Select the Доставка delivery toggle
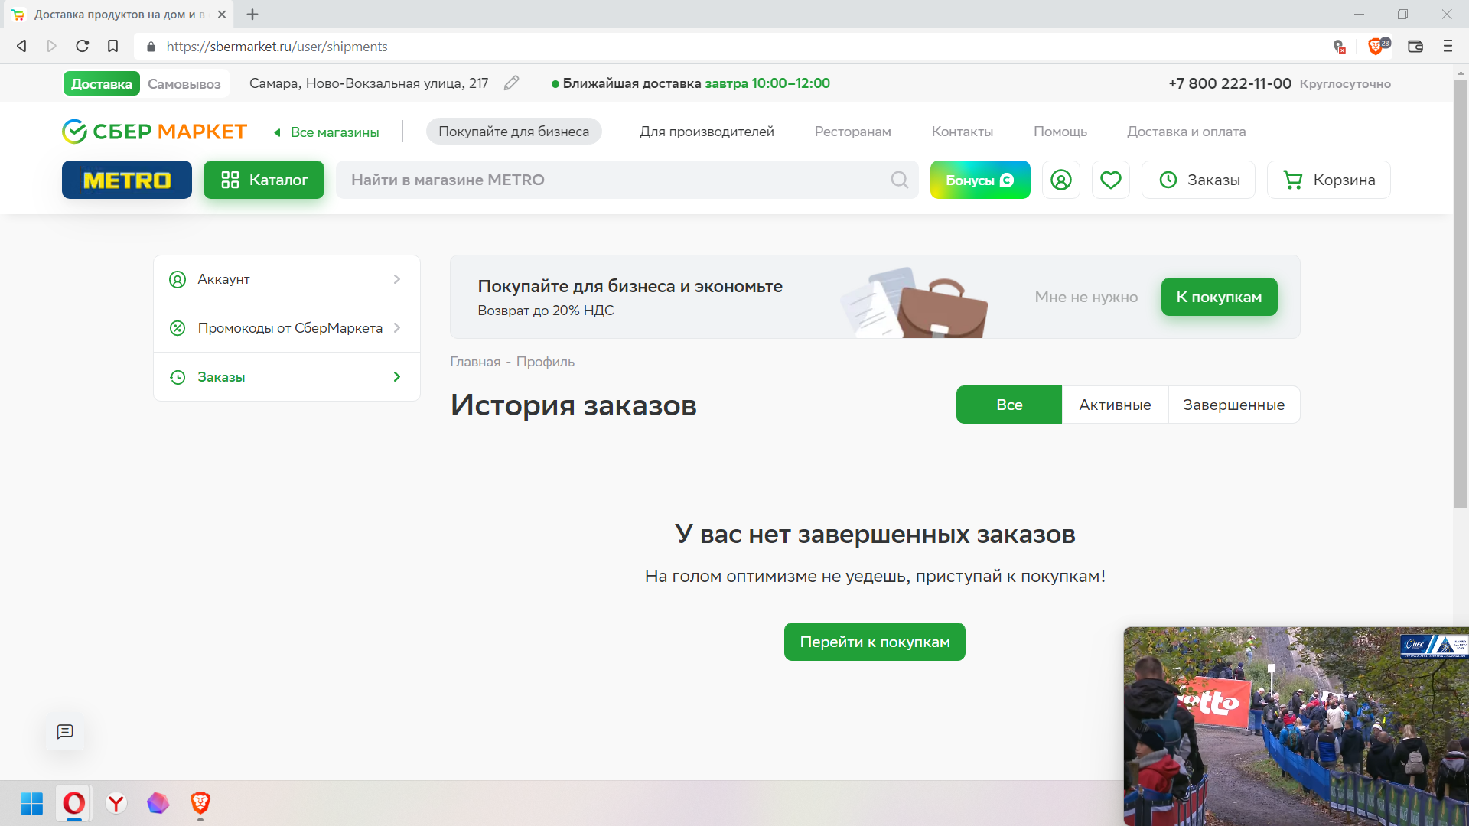The width and height of the screenshot is (1469, 826). point(102,83)
